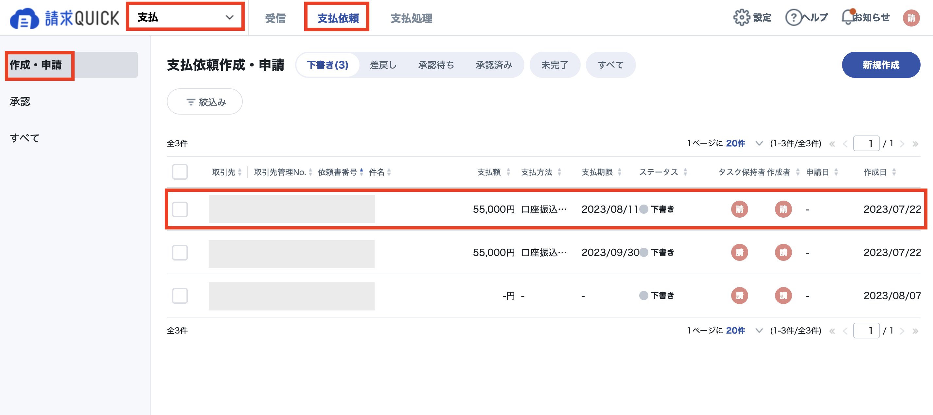Switch to 支払処理 tab
Viewport: 933px width, 415px height.
coord(411,18)
